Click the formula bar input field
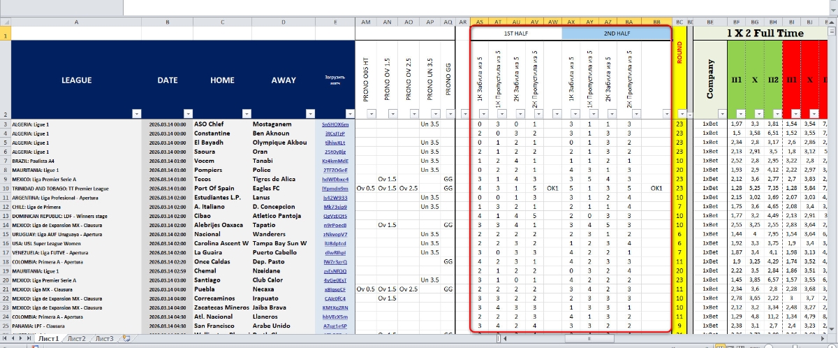 point(475,7)
